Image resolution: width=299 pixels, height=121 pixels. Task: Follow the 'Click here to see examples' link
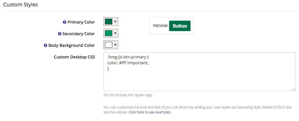[150, 112]
